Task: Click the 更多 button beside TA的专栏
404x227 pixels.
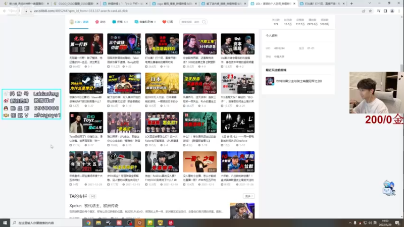Action: click(248, 196)
